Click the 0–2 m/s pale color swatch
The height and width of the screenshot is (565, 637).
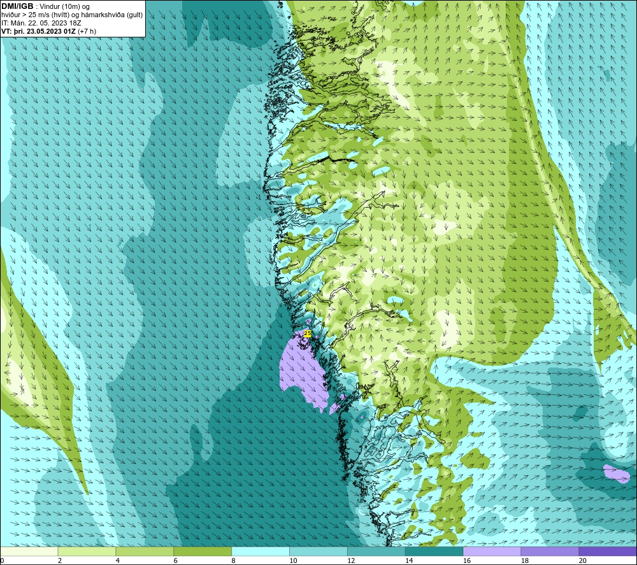pos(29,551)
